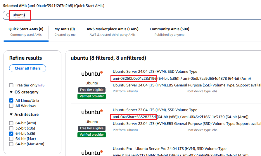The width and height of the screenshot is (261, 156).
Task: Click Refine results heading
Action: click(x=26, y=58)
